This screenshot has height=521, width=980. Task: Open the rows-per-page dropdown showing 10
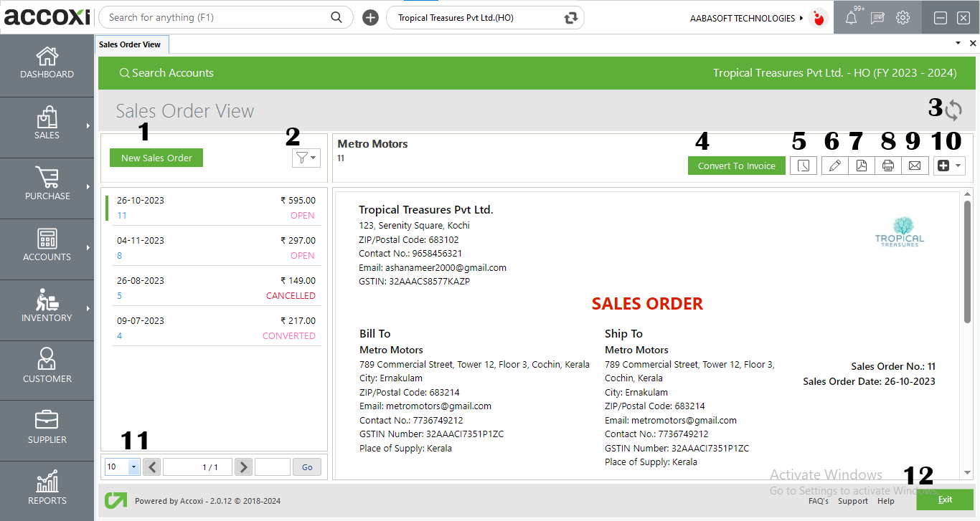122,467
